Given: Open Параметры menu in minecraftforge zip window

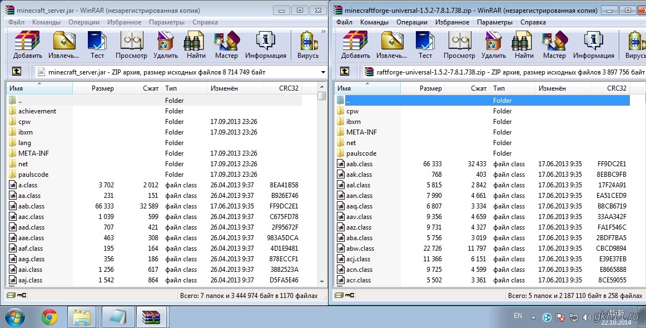Looking at the screenshot, I should (x=495, y=22).
